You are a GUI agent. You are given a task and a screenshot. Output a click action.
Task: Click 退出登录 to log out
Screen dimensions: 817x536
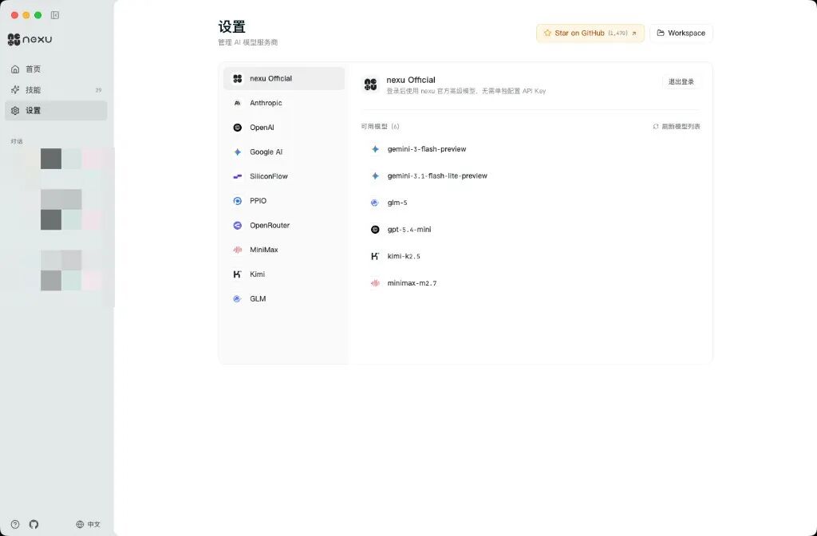(x=682, y=81)
